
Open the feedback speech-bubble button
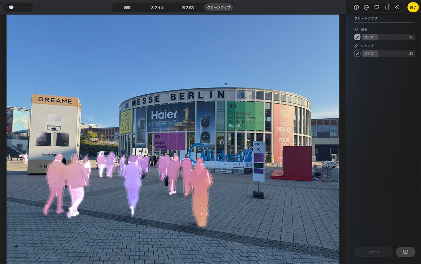coord(405,252)
